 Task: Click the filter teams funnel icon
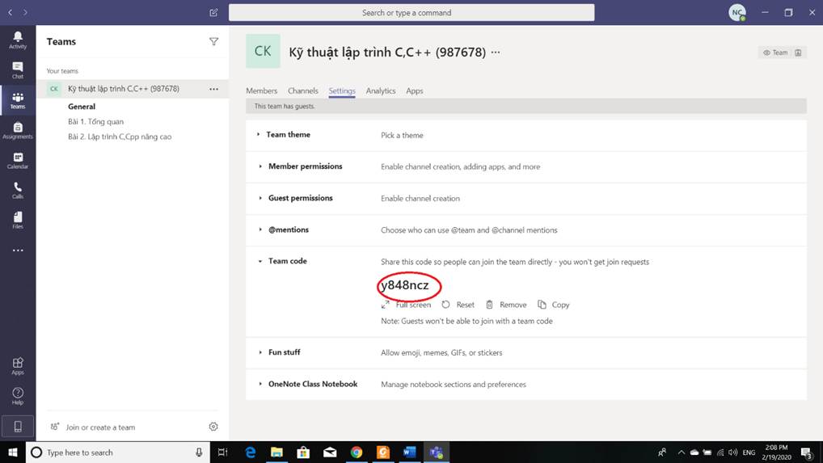(x=213, y=42)
